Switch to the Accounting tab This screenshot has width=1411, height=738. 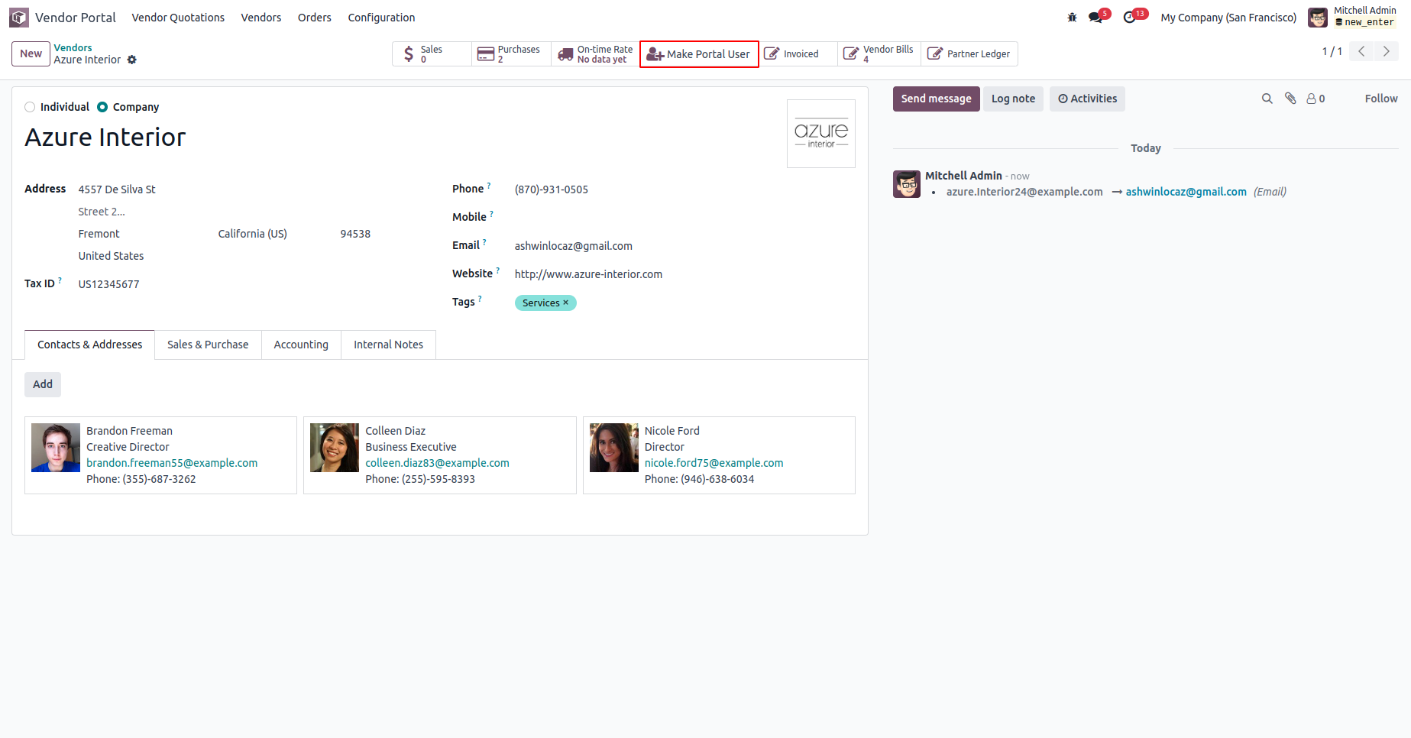[x=301, y=345]
